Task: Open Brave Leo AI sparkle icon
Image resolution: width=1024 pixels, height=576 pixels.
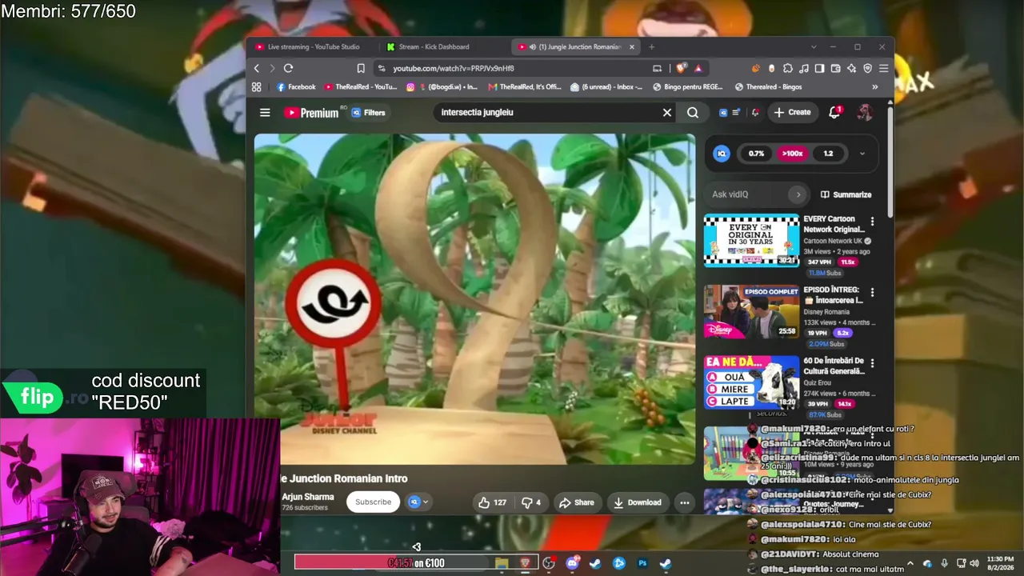Action: pos(851,69)
